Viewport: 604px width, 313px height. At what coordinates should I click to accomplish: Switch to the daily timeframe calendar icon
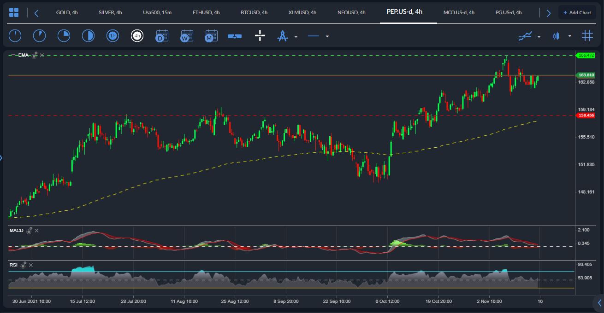[162, 35]
